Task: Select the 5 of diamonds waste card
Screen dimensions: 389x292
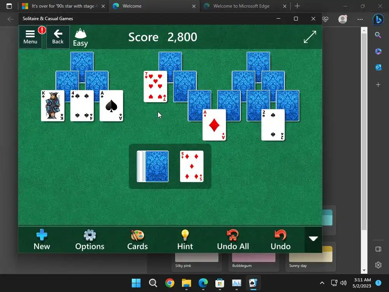Action: (x=192, y=167)
